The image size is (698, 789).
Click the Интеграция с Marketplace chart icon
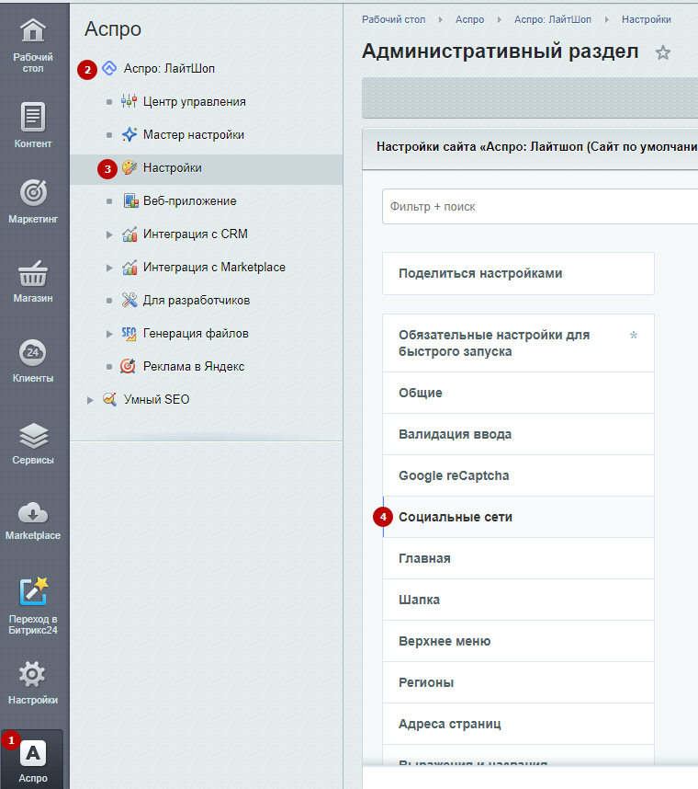129,268
